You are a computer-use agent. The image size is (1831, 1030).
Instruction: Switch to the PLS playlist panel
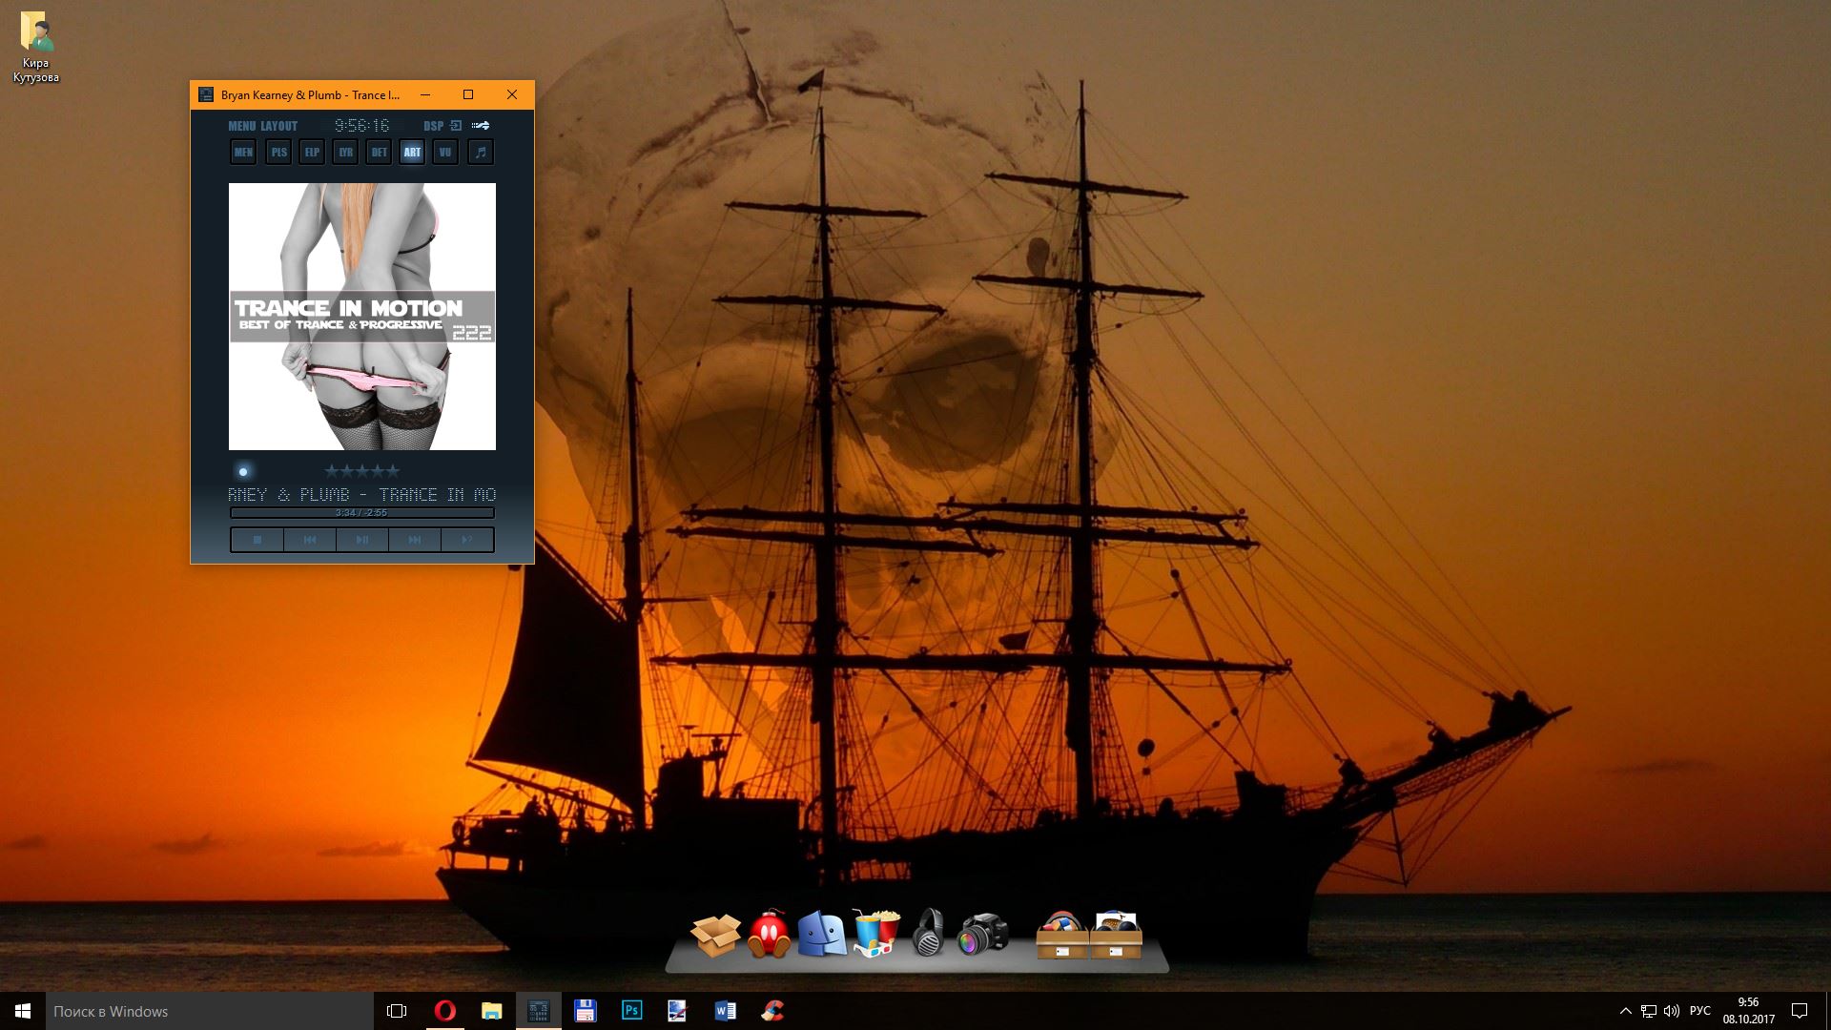(x=278, y=152)
